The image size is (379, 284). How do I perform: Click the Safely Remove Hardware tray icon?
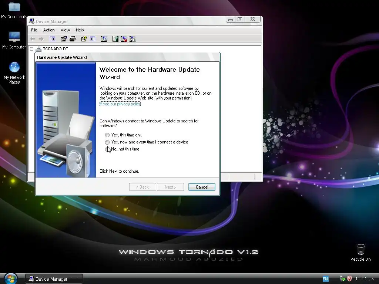pos(342,279)
